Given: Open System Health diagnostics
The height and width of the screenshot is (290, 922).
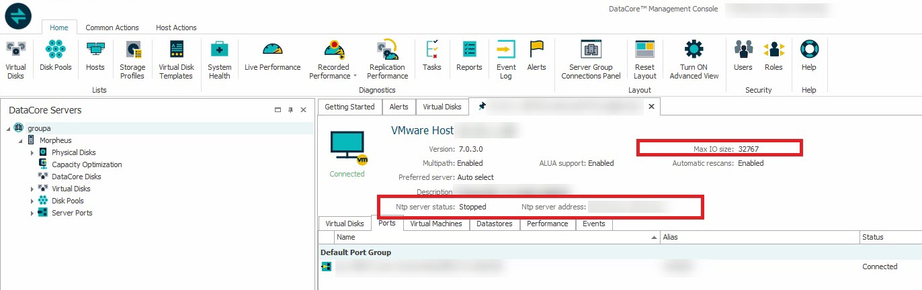Looking at the screenshot, I should [219, 59].
